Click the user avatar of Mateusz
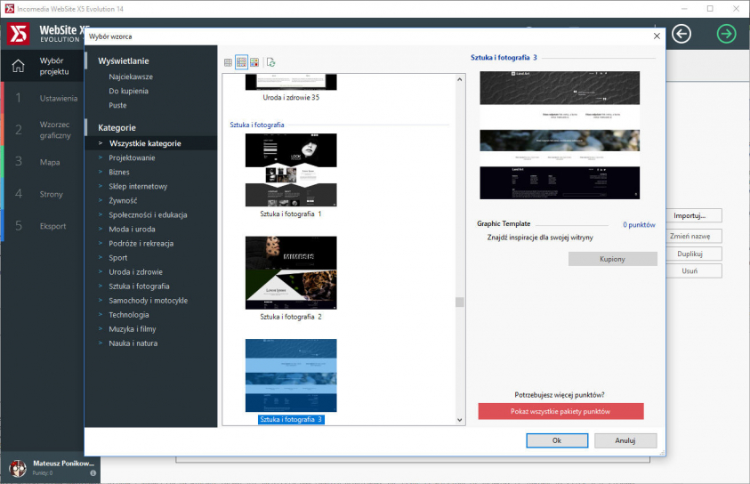 click(17, 468)
